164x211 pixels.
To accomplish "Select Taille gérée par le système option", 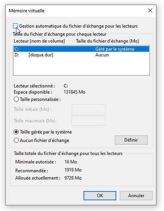I will pyautogui.click(x=16, y=132).
